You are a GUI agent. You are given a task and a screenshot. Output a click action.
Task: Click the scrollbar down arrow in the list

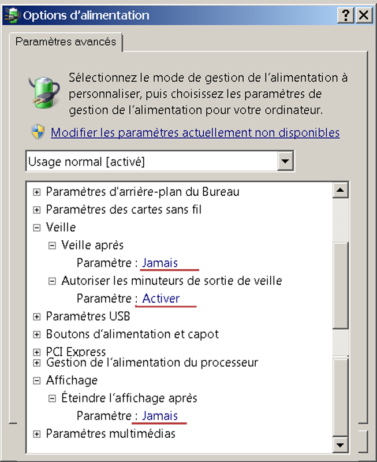341,445
